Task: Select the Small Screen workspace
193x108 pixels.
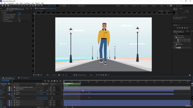Action: [144, 6]
